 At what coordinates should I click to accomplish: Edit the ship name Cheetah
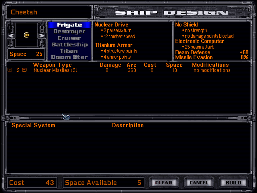pyautogui.click(x=49, y=12)
